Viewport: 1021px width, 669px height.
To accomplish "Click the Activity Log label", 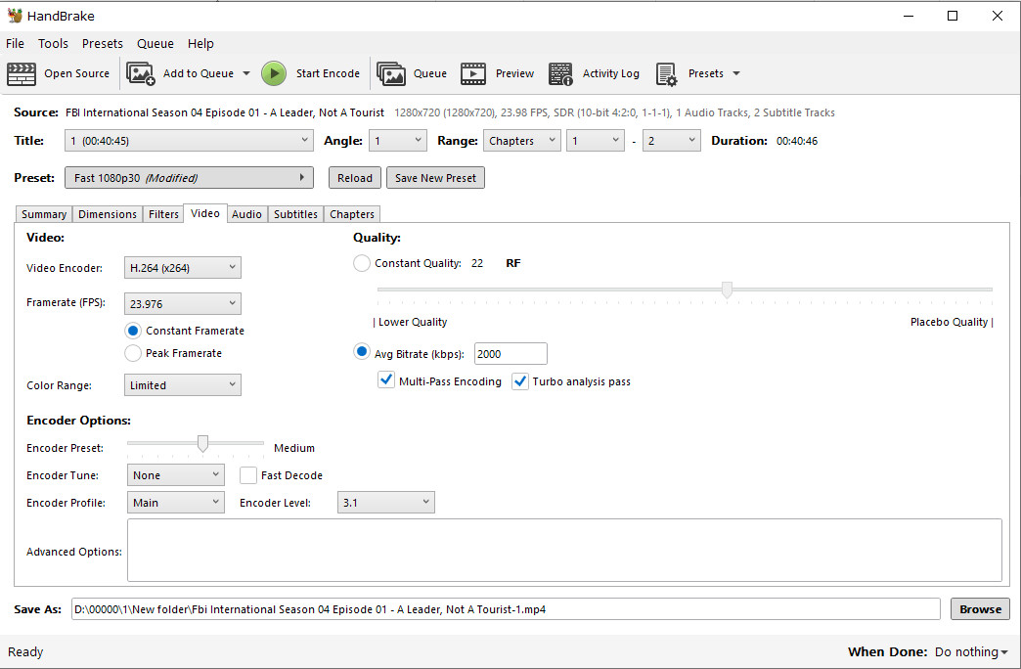I will click(611, 73).
